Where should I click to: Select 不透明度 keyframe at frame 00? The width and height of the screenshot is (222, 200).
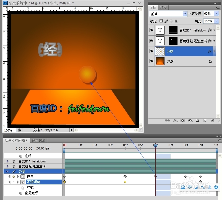(65, 182)
